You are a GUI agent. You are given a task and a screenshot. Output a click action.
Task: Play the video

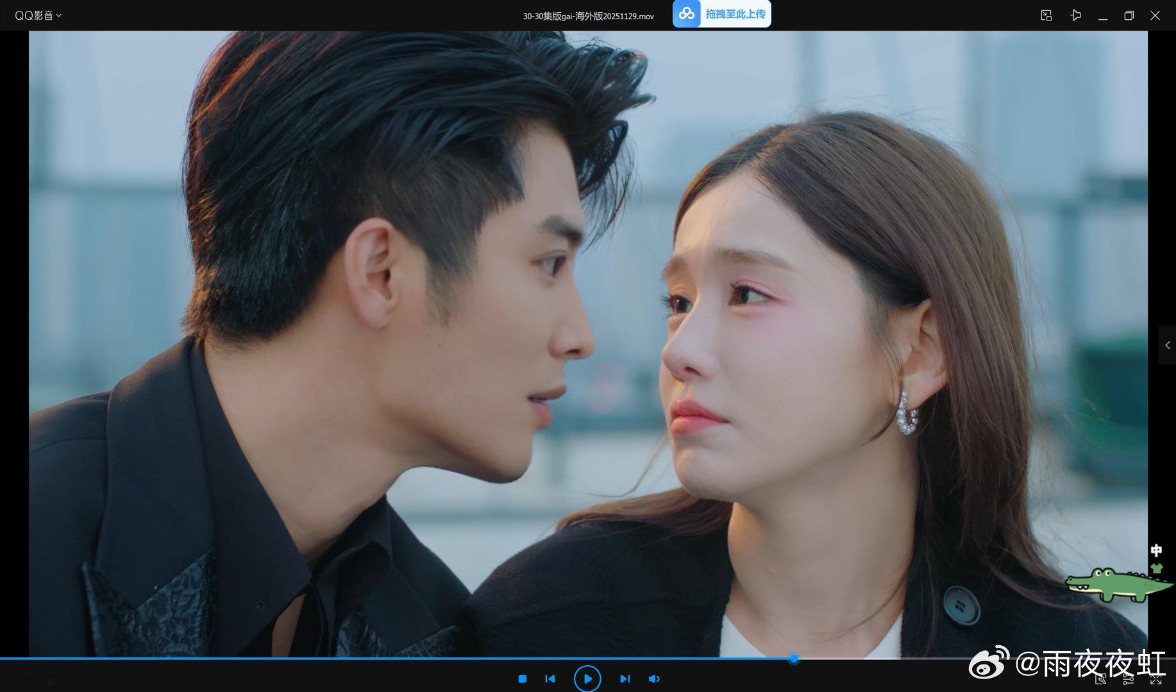click(x=587, y=679)
